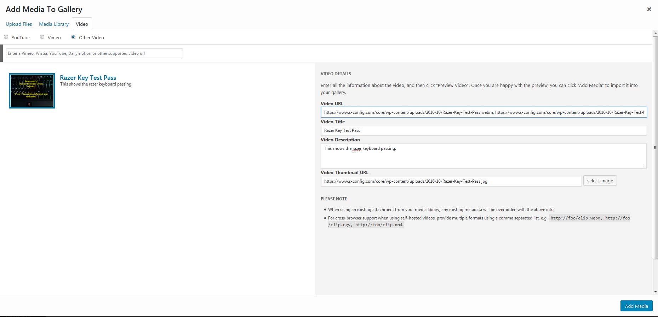This screenshot has height=317, width=658.
Task: Edit the Video URL field
Action: tap(484, 112)
